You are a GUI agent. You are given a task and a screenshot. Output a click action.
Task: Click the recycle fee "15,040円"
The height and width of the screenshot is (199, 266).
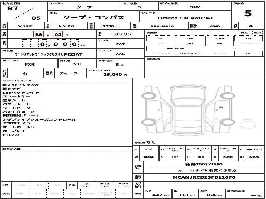(115, 75)
